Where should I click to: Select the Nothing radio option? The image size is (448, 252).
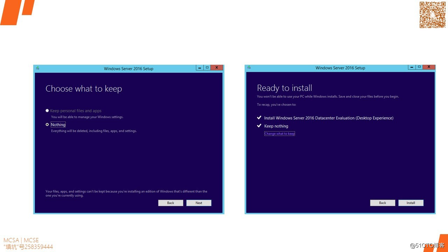point(47,125)
